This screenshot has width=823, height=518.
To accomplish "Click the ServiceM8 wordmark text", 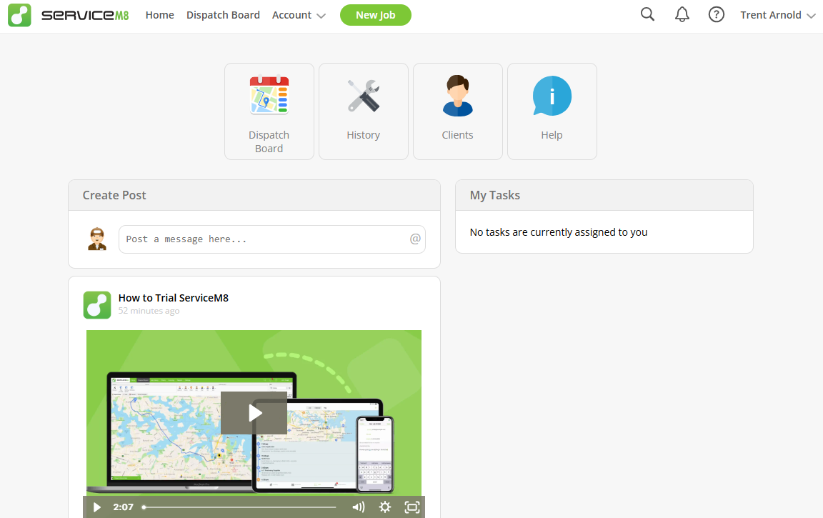I will click(85, 15).
